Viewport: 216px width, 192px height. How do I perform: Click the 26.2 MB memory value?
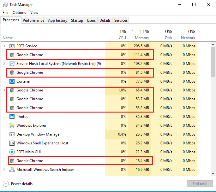[142, 143]
